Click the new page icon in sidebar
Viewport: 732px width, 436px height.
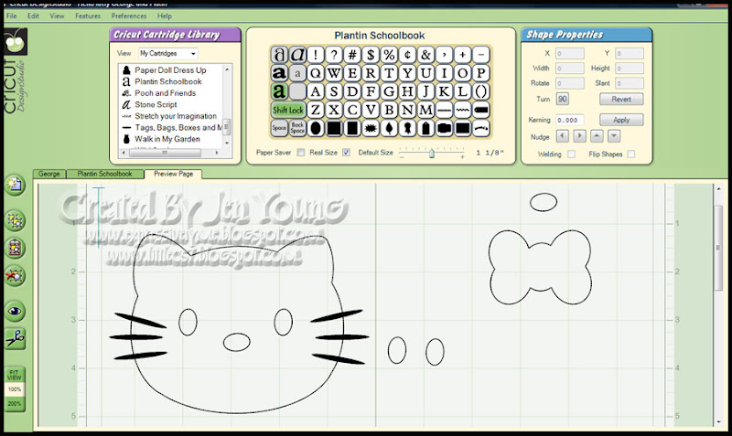(x=15, y=186)
